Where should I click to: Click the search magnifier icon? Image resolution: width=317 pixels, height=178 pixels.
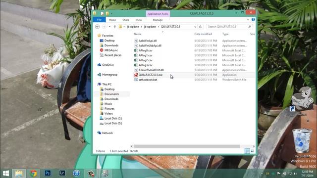coord(250,27)
